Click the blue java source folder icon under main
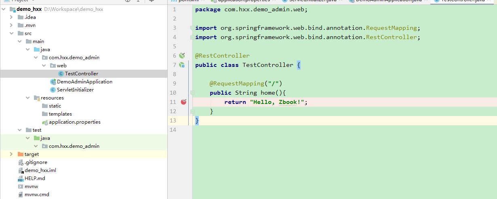Viewport: 497px width, 199px height. click(x=37, y=50)
